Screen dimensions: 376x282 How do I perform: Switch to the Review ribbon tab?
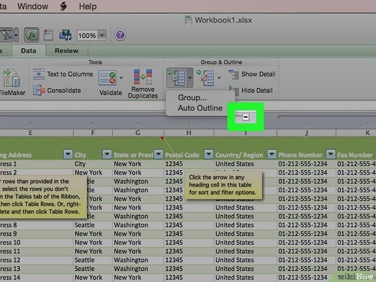67,51
